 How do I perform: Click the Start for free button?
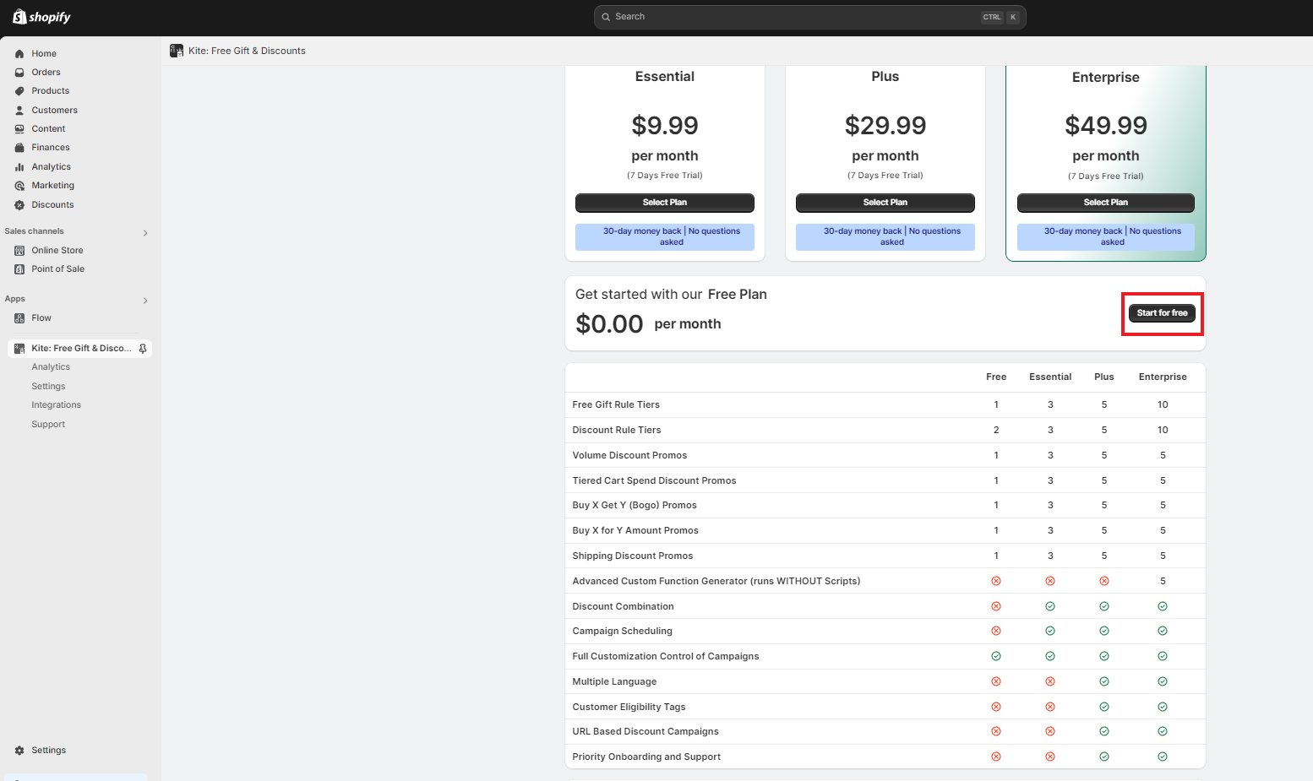[x=1162, y=313]
